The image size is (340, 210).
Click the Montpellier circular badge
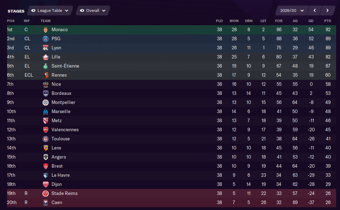pyautogui.click(x=46, y=103)
